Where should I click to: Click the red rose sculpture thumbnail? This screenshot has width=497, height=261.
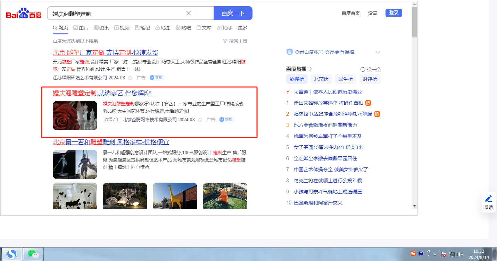75,115
